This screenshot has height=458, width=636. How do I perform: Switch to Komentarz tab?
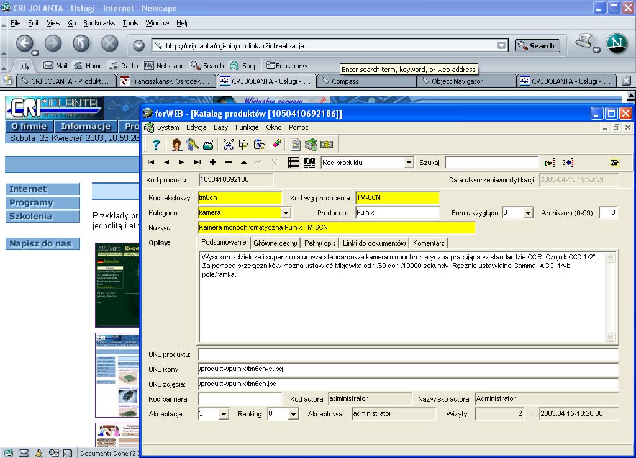[429, 243]
